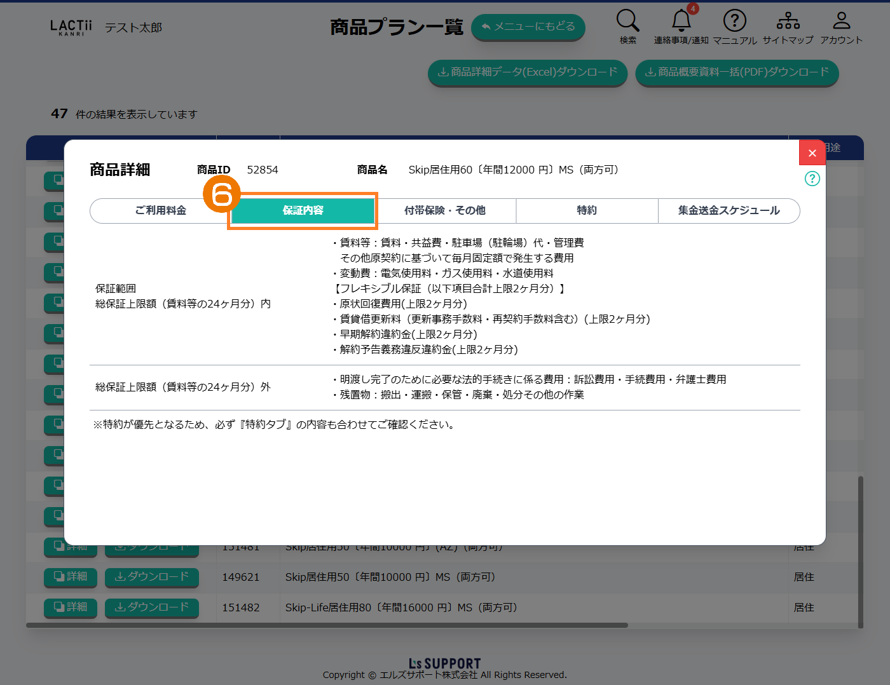Open the sitemap icon
The height and width of the screenshot is (685, 890).
788,21
